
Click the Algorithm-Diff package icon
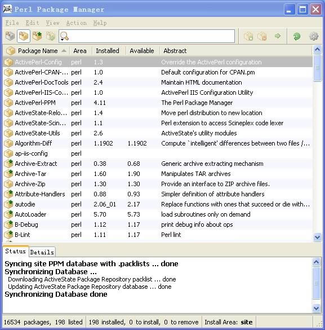pyautogui.click(x=8, y=143)
